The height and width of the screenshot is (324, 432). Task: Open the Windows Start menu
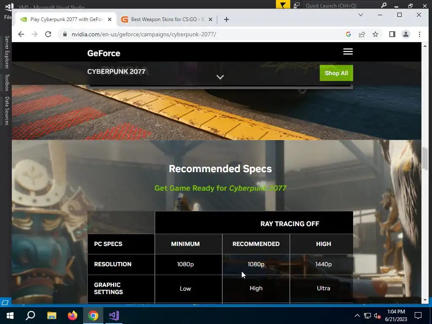coord(10,316)
